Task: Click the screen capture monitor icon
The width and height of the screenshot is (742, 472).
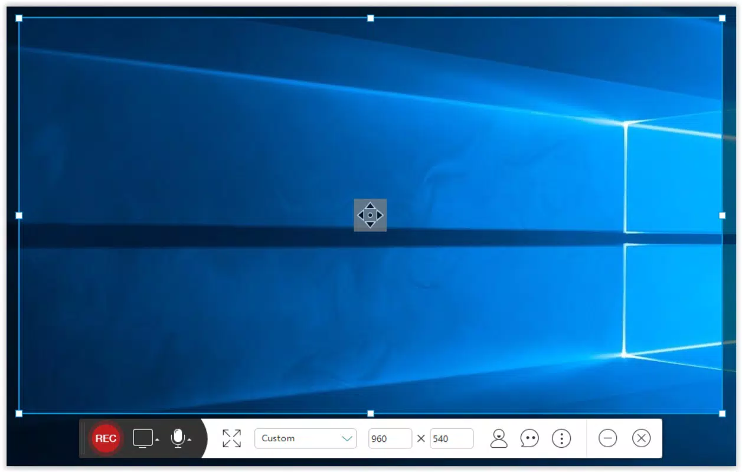Action: tap(143, 438)
